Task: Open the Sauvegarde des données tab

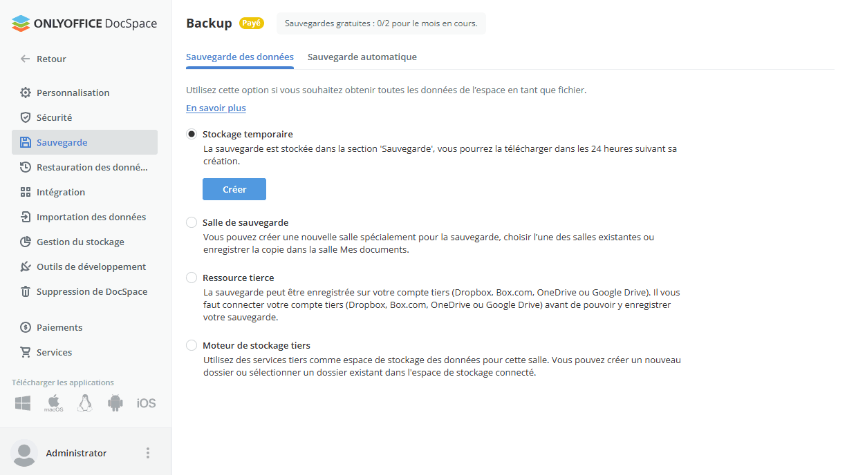Action: click(x=240, y=57)
